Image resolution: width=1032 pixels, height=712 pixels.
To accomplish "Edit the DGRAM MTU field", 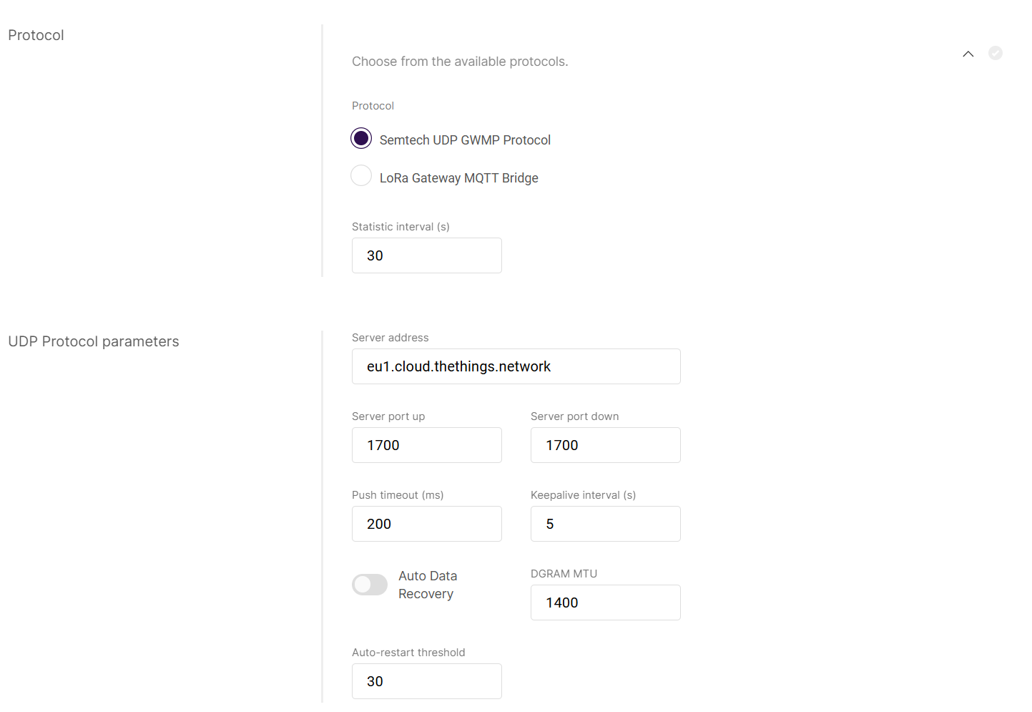I will (x=606, y=603).
